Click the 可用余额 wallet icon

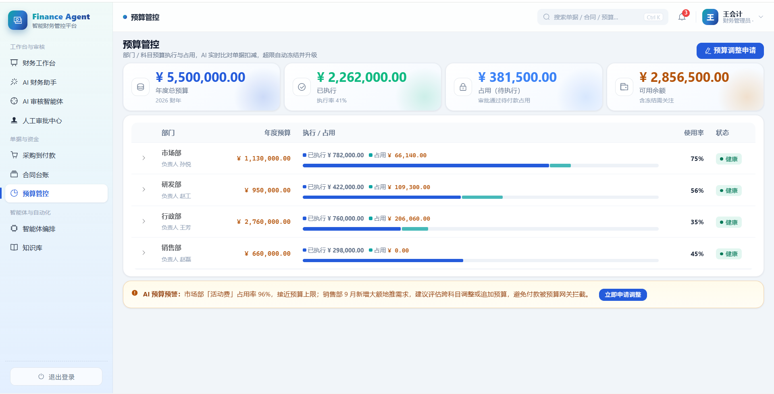click(x=624, y=87)
